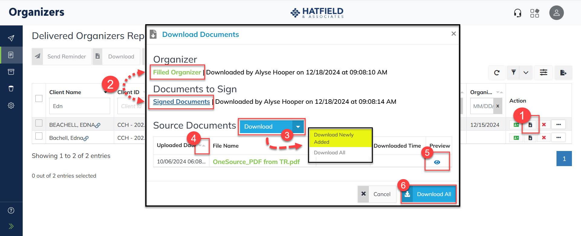This screenshot has height=236, width=581.
Task: Expand the Source Documents Download dropdown arrow
Action: 298,127
